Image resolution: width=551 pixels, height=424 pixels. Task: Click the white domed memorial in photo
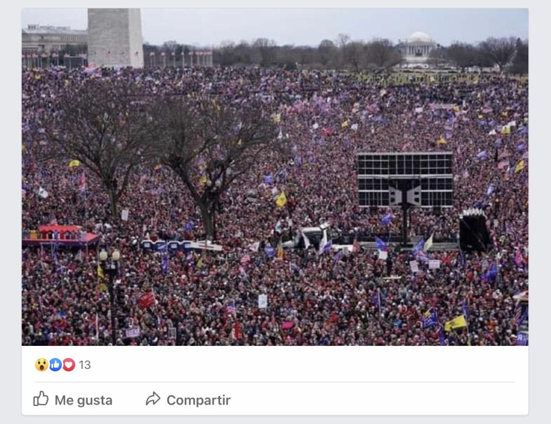click(419, 48)
